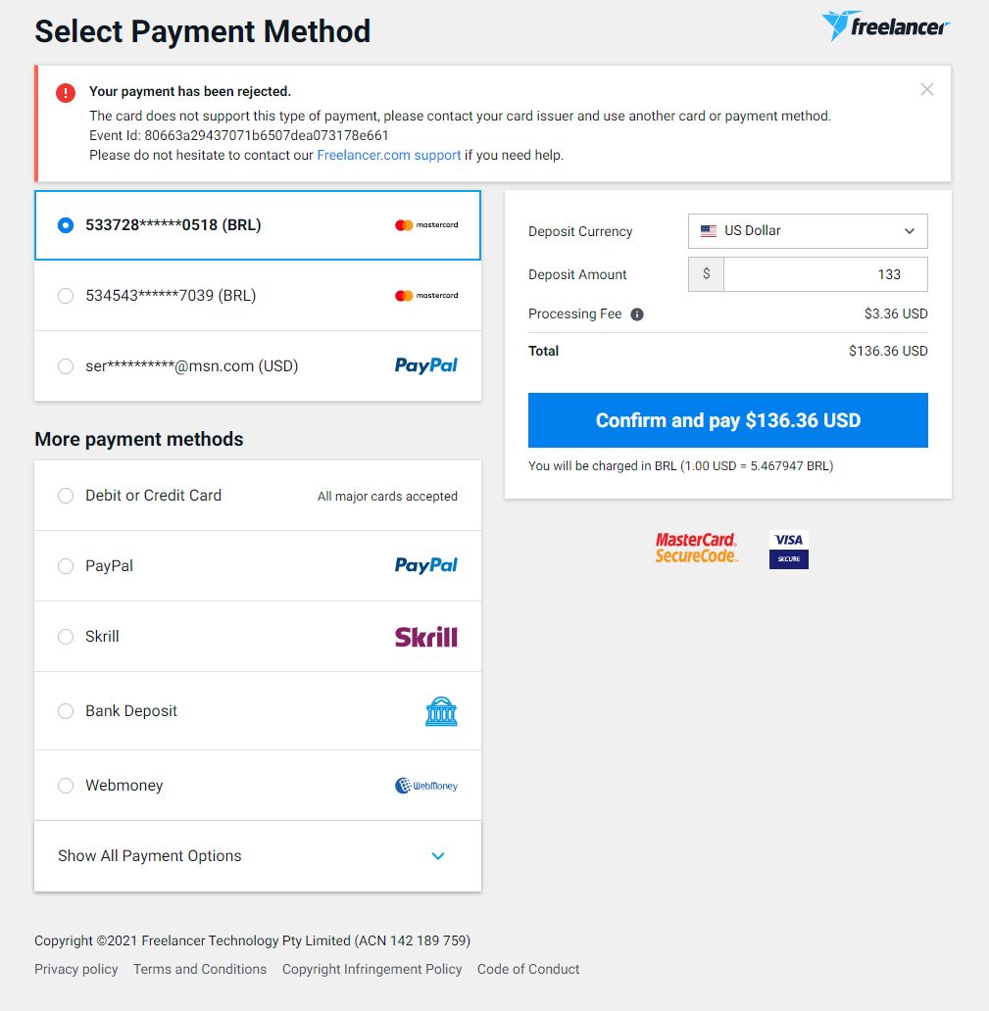Viewport: 989px width, 1011px height.
Task: Dismiss the payment rejected alert
Action: pyautogui.click(x=926, y=89)
